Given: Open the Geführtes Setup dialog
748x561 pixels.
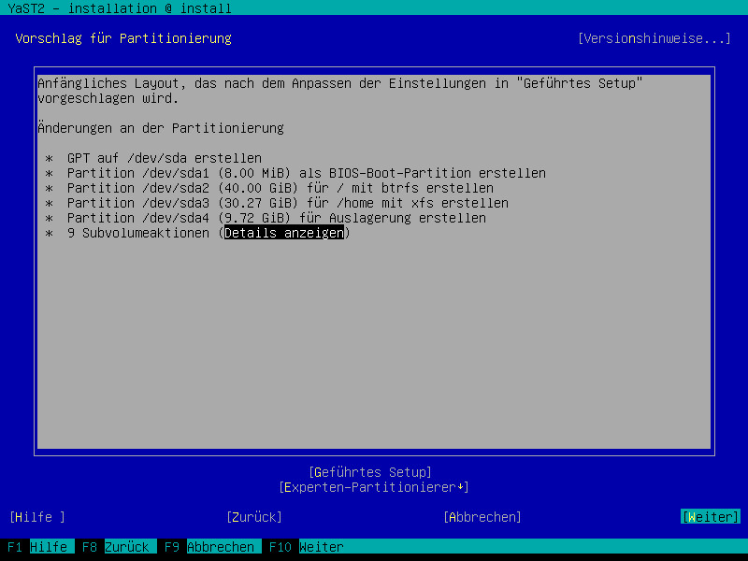Looking at the screenshot, I should coord(370,472).
